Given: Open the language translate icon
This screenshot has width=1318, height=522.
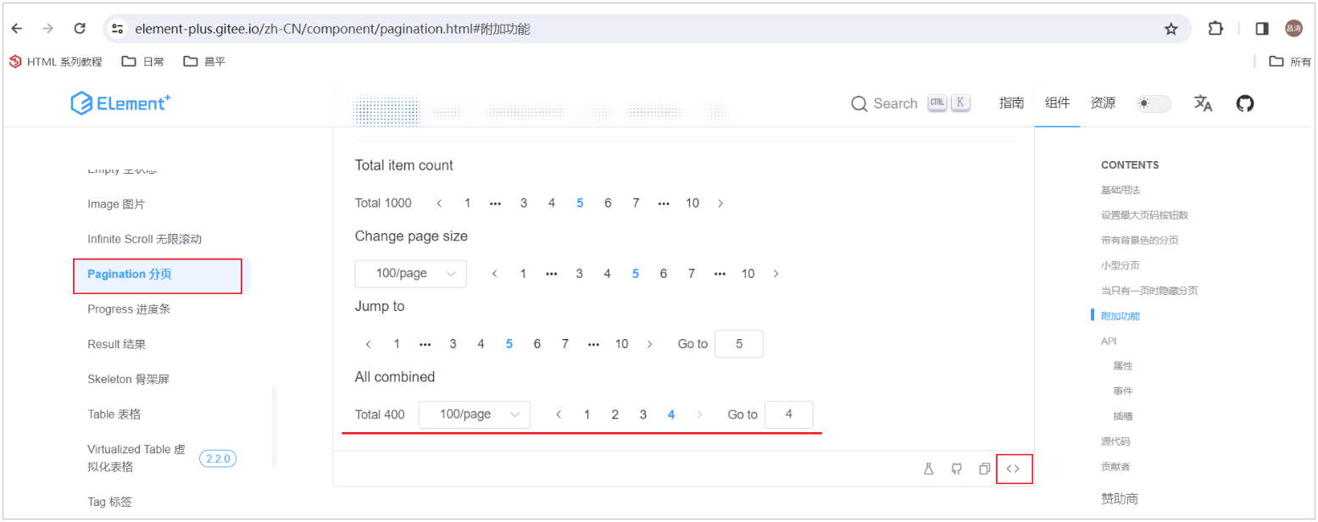Looking at the screenshot, I should [x=1203, y=103].
